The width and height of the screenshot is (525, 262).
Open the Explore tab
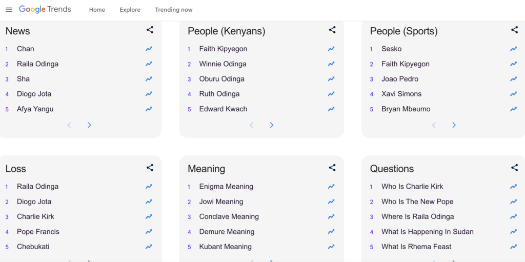tap(130, 10)
